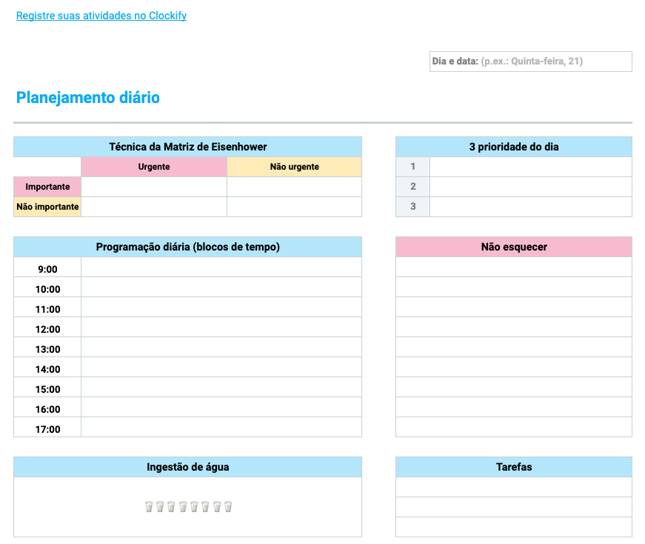The height and width of the screenshot is (544, 645).
Task: Mark the fourth water glass icon
Action: pyautogui.click(x=182, y=507)
